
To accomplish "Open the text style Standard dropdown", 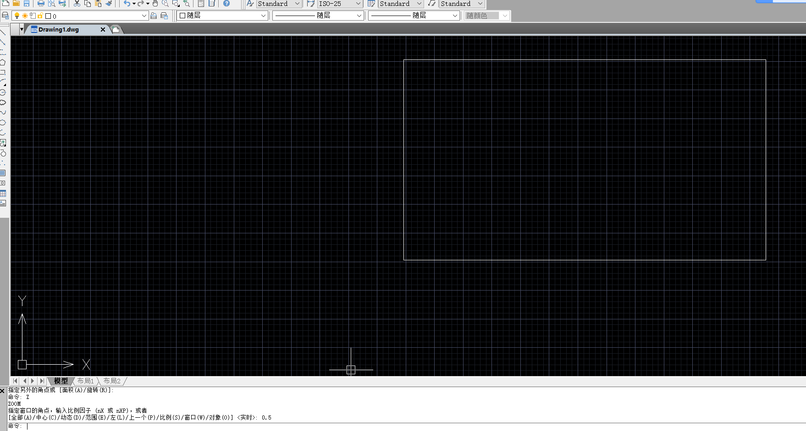I will click(x=297, y=4).
